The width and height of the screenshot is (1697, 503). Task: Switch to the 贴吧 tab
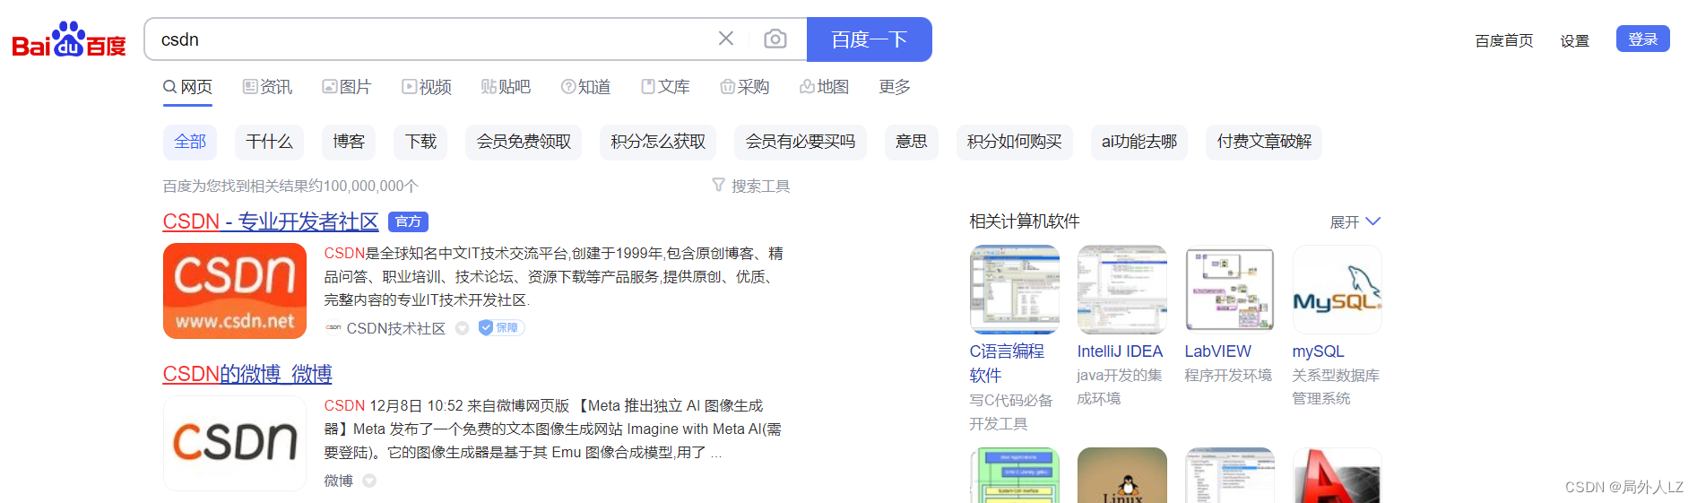(x=506, y=87)
